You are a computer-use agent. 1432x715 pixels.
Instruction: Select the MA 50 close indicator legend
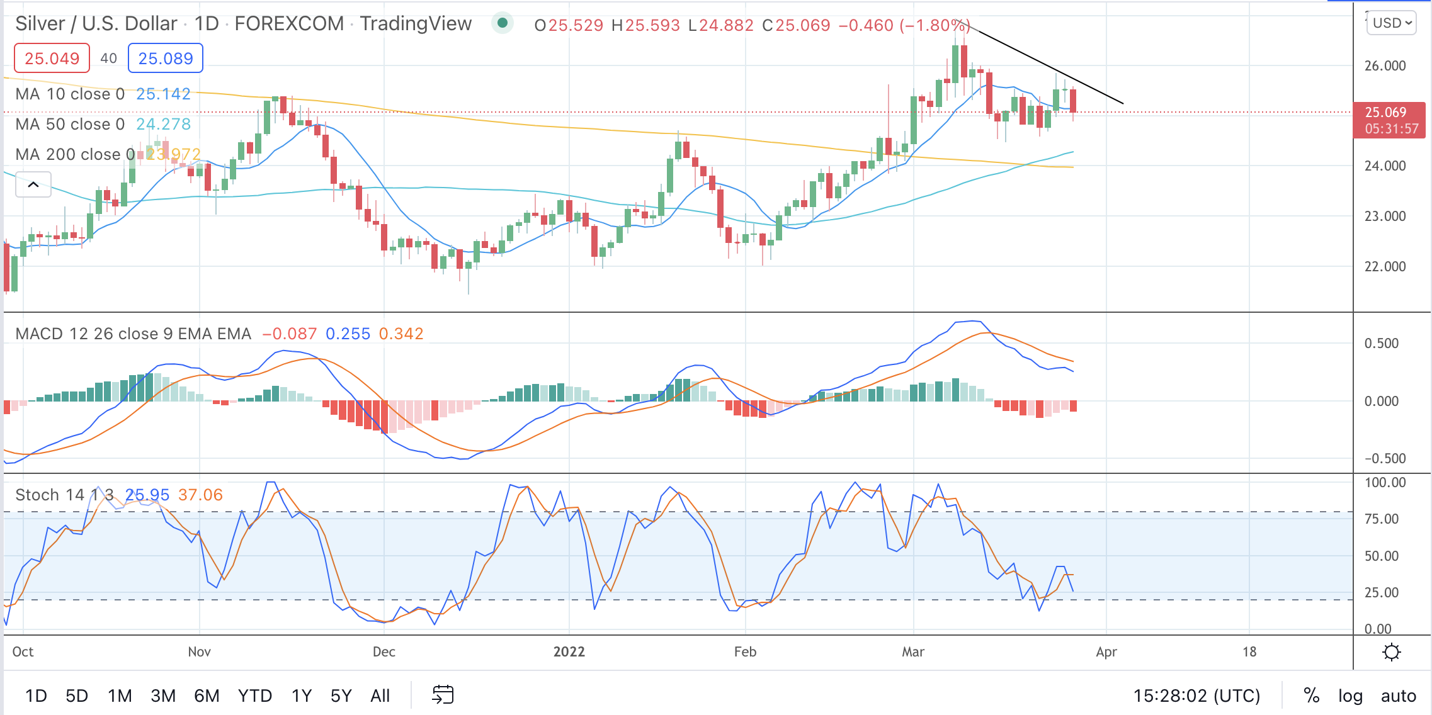(103, 124)
